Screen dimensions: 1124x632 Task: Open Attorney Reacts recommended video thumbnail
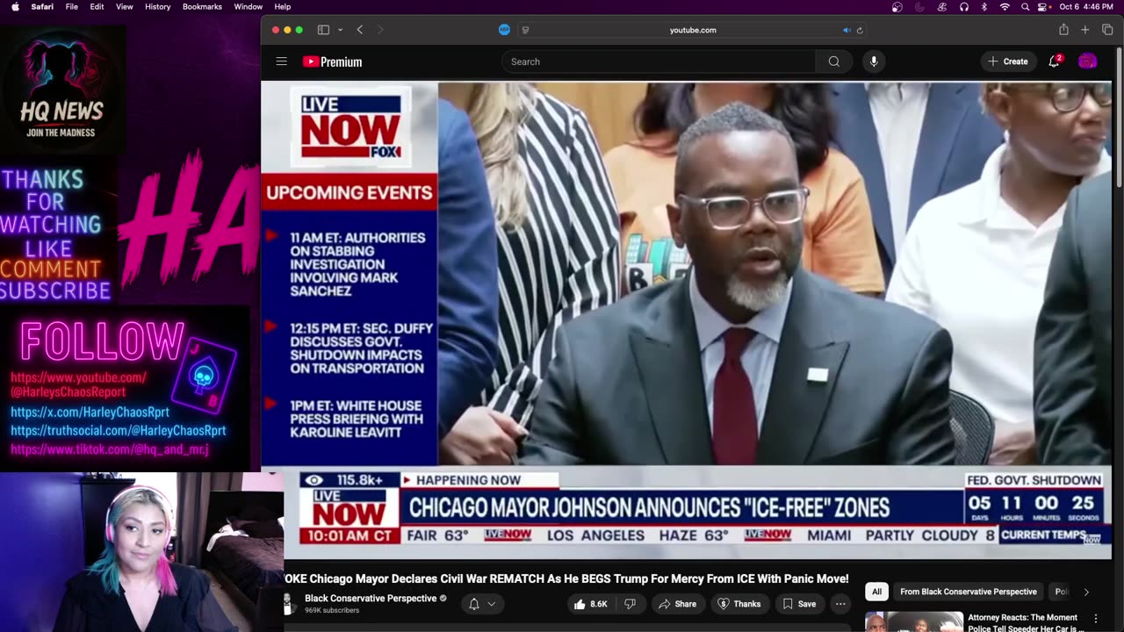pos(914,621)
